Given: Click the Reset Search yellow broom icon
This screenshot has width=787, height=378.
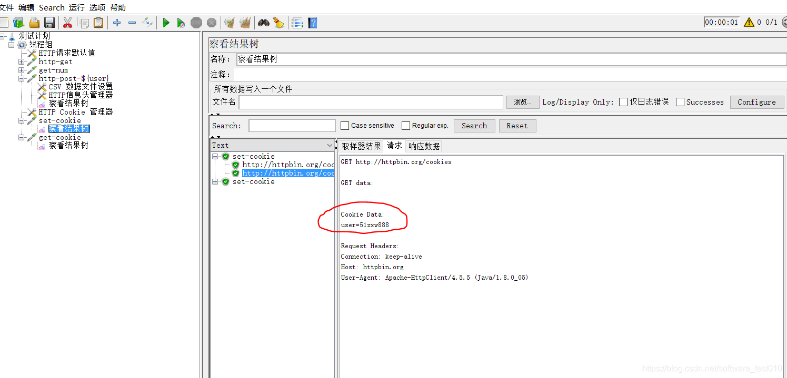Looking at the screenshot, I should coord(278,23).
